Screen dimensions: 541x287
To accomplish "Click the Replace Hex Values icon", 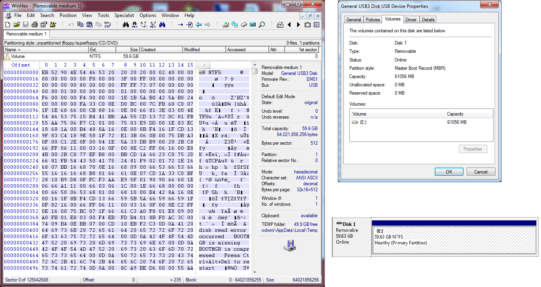I will (153, 24).
